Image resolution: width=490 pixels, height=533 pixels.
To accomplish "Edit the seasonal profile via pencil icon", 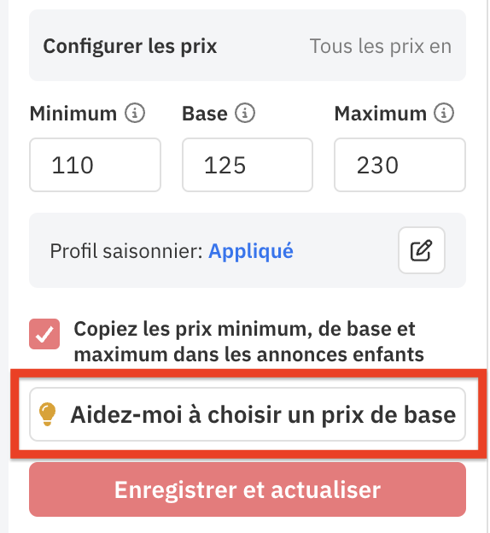I will click(x=422, y=250).
